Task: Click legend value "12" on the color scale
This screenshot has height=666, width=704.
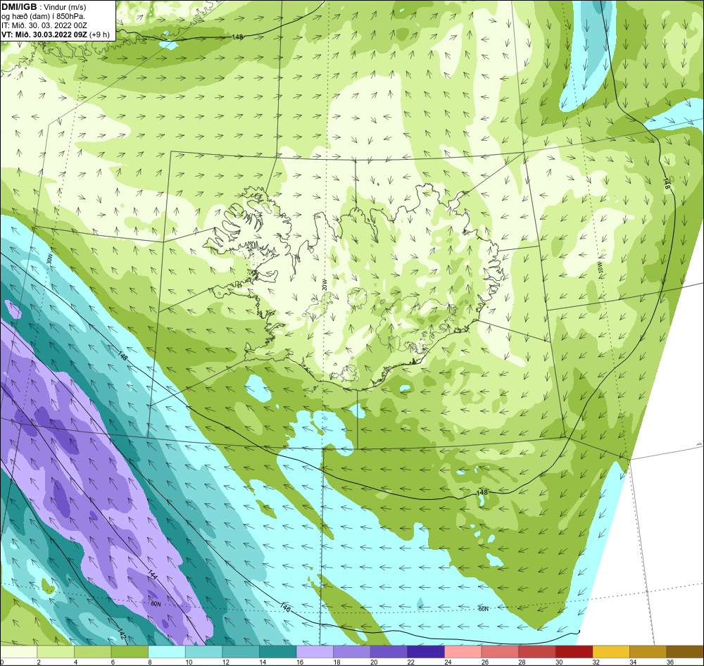Action: click(225, 662)
